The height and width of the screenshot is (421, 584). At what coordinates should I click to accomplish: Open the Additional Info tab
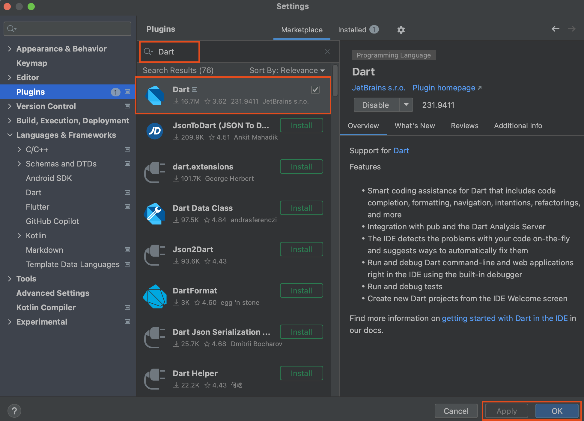coord(518,126)
